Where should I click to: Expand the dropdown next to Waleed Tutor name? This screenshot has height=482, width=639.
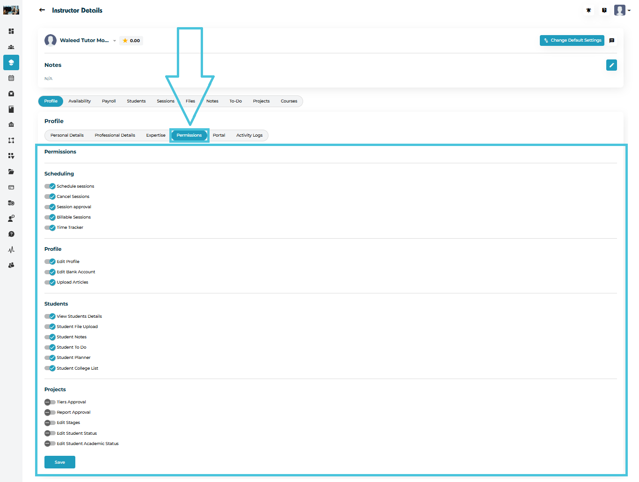[115, 41]
